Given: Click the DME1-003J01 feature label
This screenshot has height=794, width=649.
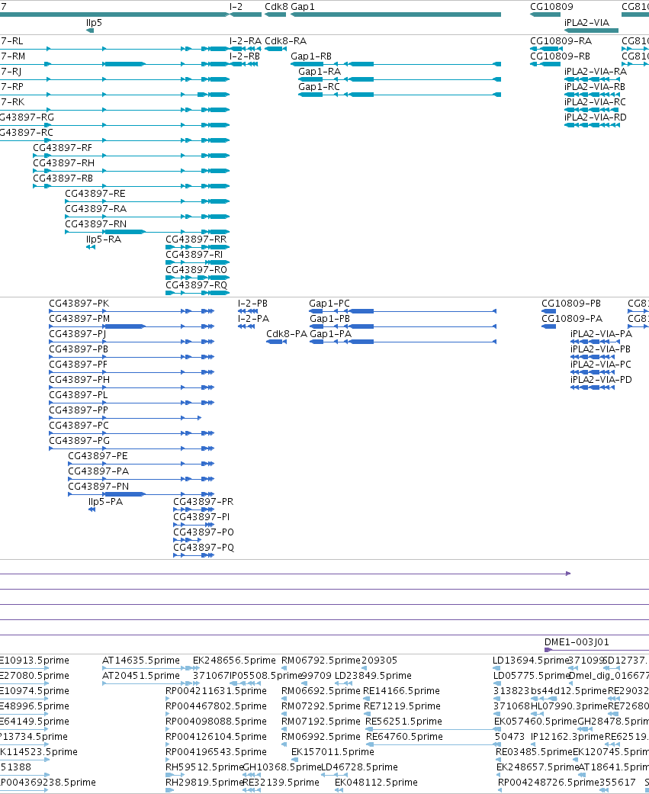Looking at the screenshot, I should (x=577, y=642).
